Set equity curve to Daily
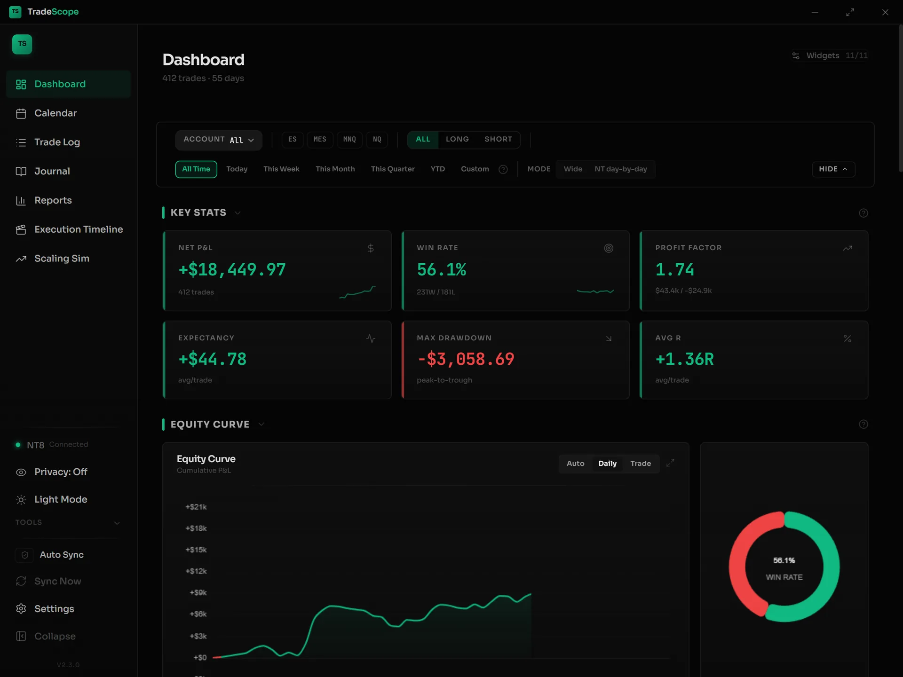The width and height of the screenshot is (903, 677). (x=607, y=464)
